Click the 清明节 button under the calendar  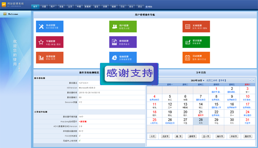click(x=192, y=137)
